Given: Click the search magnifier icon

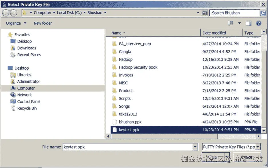Looking at the screenshot, I should [x=263, y=13].
